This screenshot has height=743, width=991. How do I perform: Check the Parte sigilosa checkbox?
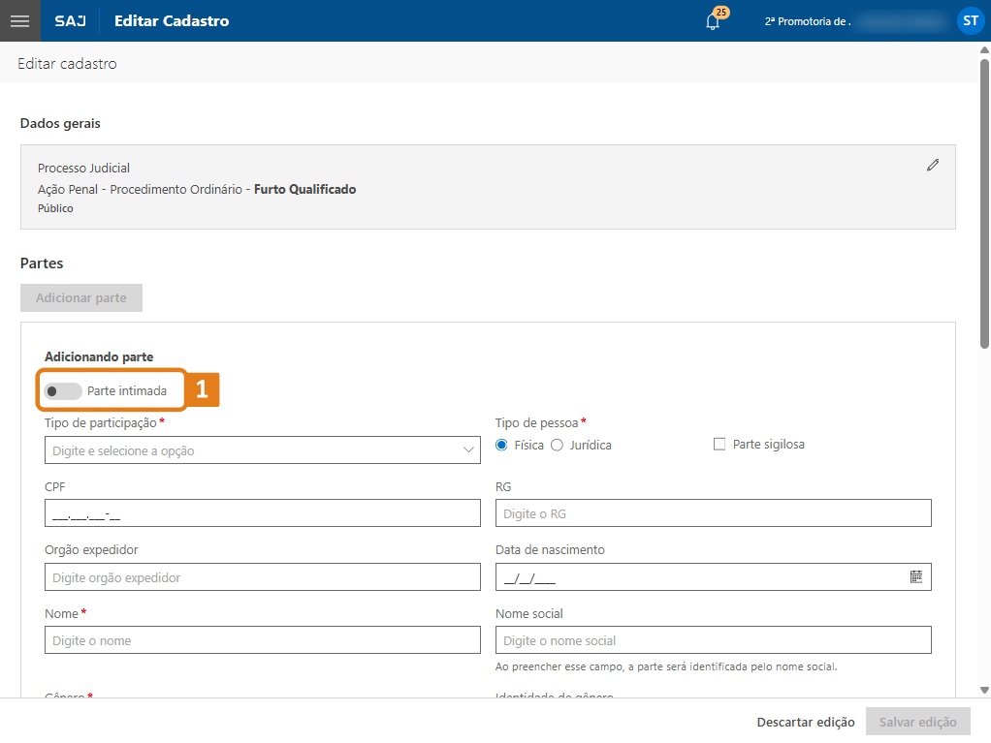tap(719, 445)
